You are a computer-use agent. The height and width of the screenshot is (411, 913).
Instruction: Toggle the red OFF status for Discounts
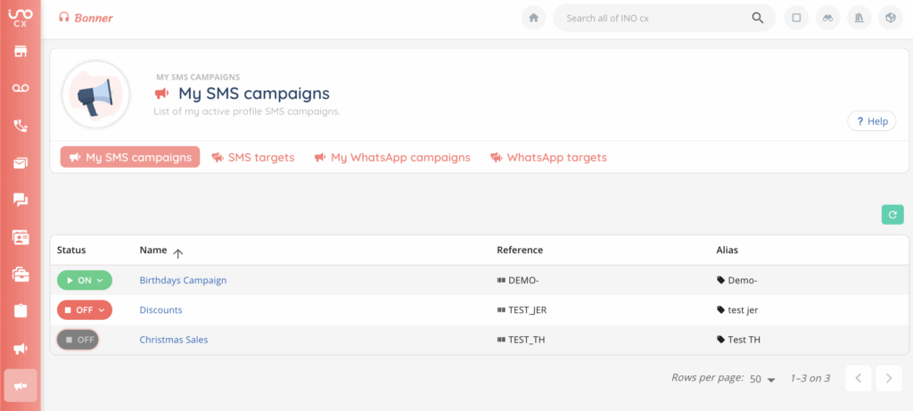pyautogui.click(x=85, y=310)
